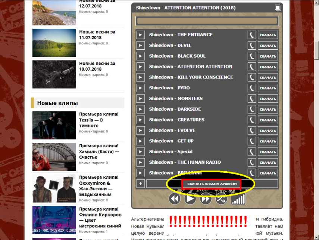Click the ringtone icon next to Shinedown - DEVIL

pyautogui.click(x=251, y=45)
